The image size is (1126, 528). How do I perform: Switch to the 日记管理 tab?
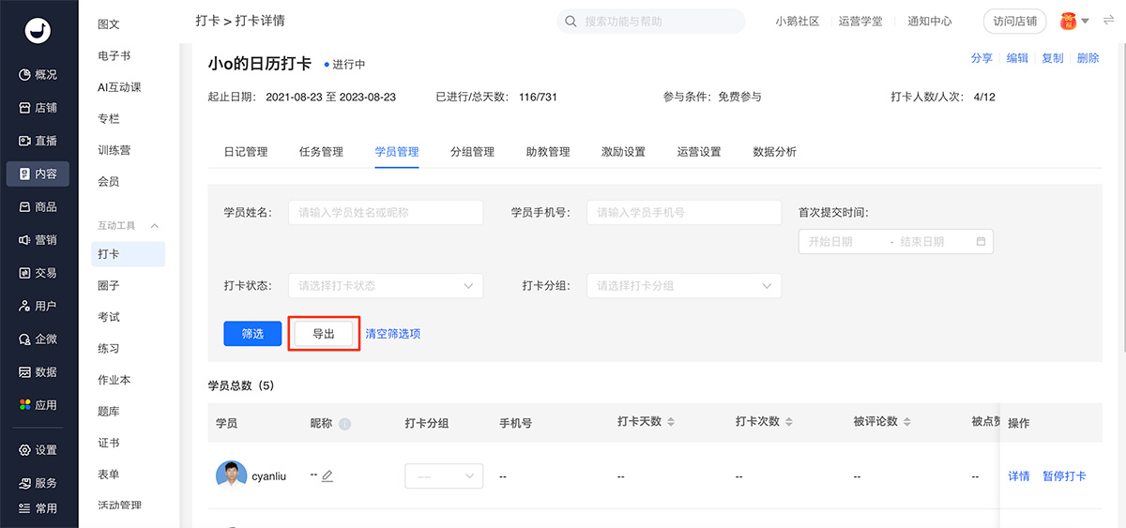[x=245, y=152]
